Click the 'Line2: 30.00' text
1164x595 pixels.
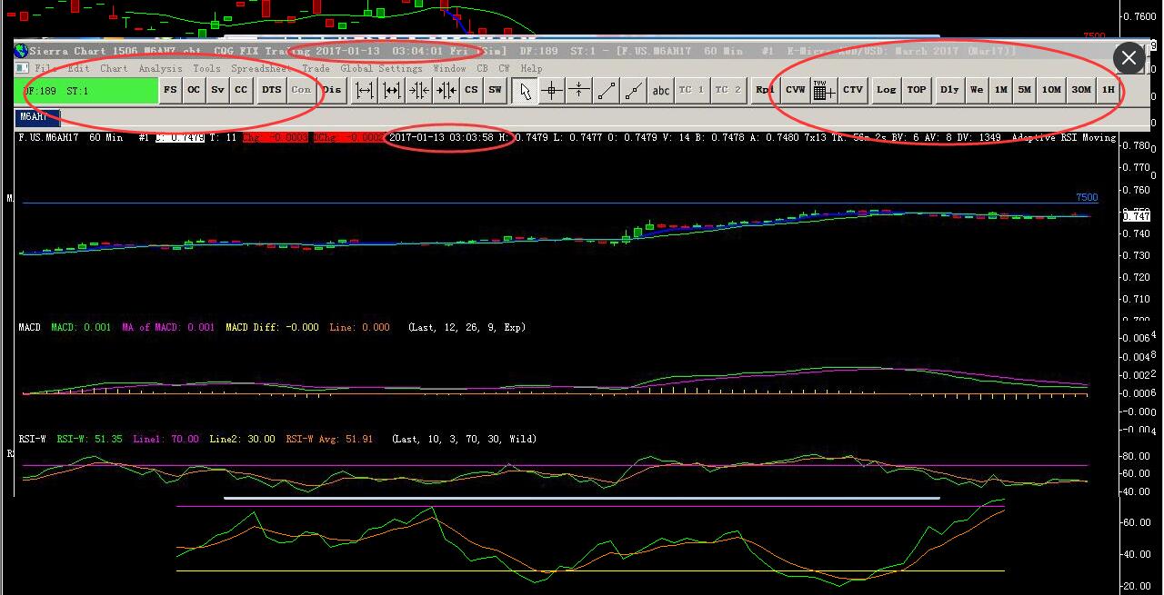[242, 439]
